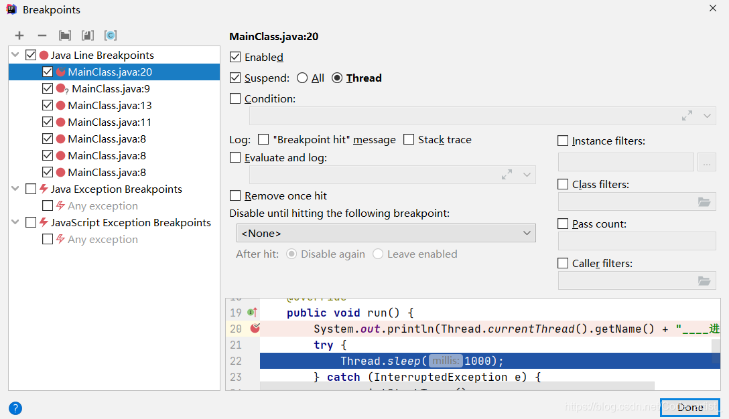The image size is (729, 419).
Task: Uncheck the Java Line Breakpoints group checkbox
Action: point(31,55)
